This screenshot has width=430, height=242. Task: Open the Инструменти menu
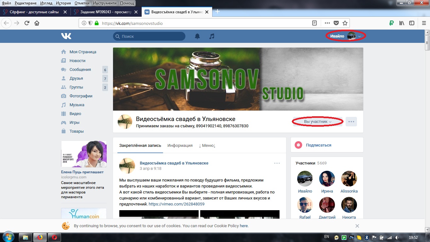(104, 3)
